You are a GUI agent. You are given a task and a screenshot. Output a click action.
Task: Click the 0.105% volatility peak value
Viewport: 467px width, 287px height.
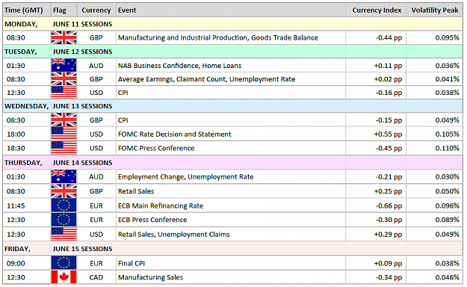tap(447, 134)
